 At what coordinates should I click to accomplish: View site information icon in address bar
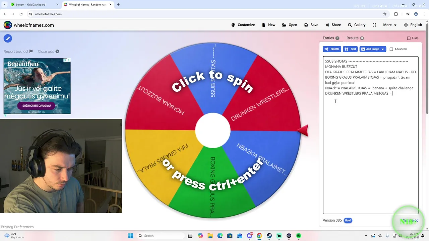click(30, 14)
